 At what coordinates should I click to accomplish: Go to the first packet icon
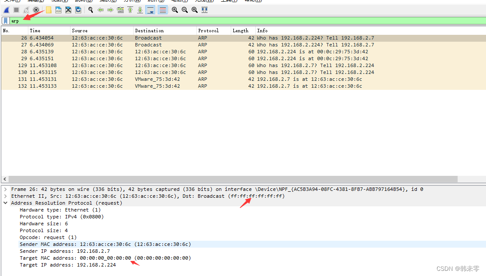[131, 9]
